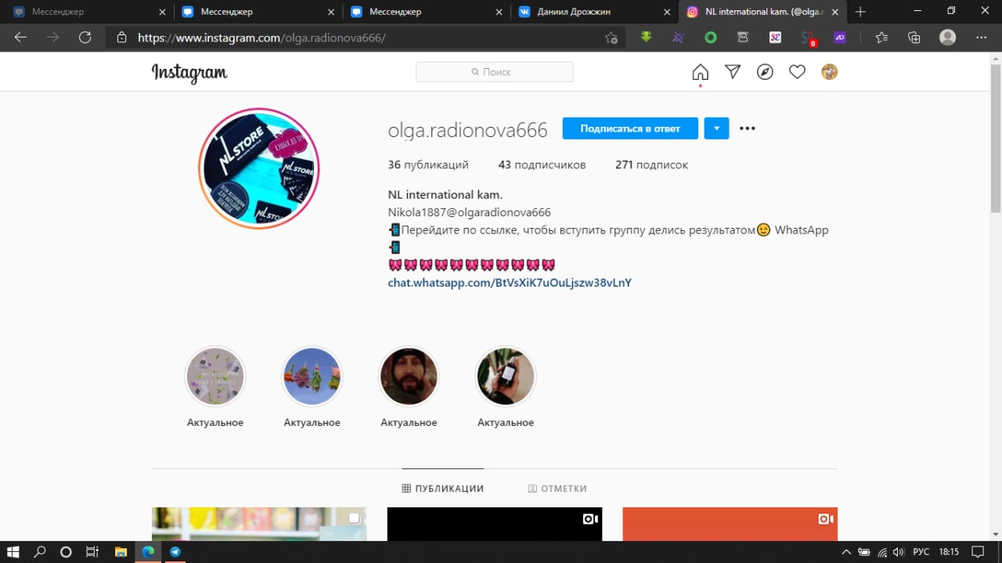Open NL Store profile picture story

(x=259, y=168)
